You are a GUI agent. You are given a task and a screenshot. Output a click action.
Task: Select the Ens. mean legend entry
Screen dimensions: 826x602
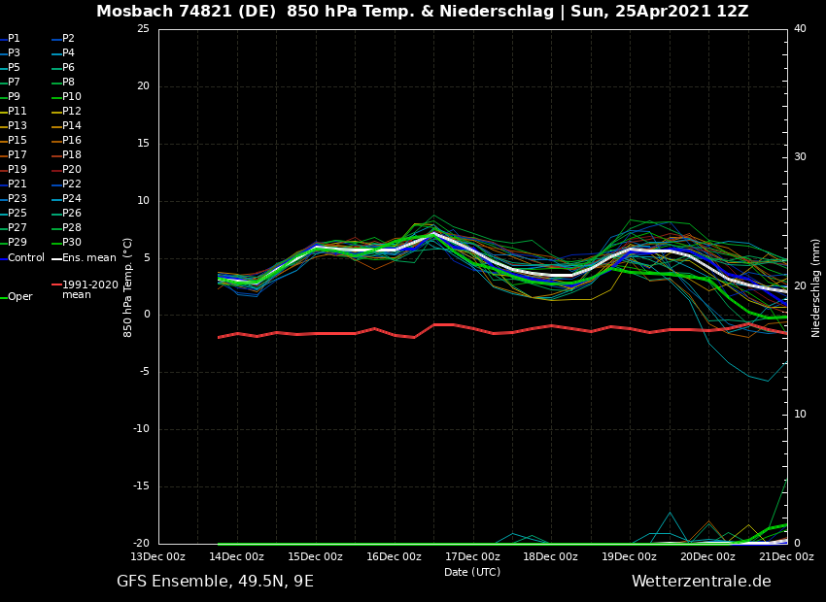pyautogui.click(x=88, y=257)
